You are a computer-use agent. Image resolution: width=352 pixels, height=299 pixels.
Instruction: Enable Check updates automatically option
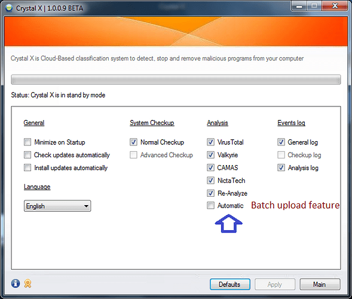pos(27,155)
